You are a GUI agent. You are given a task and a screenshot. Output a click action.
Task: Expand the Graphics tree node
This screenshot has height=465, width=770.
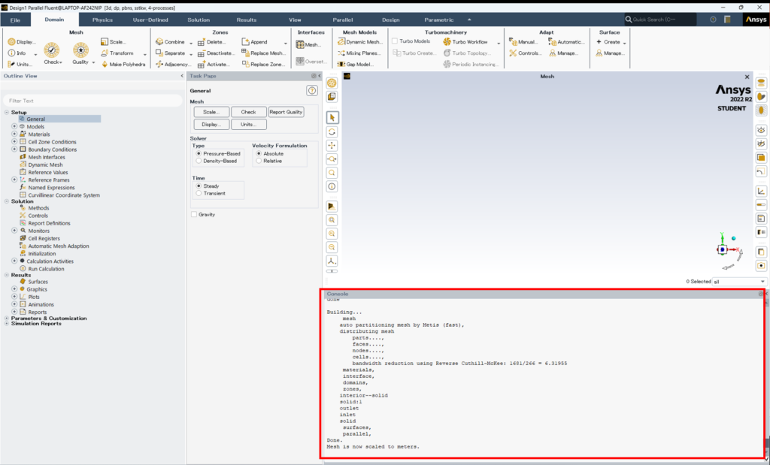pyautogui.click(x=14, y=289)
